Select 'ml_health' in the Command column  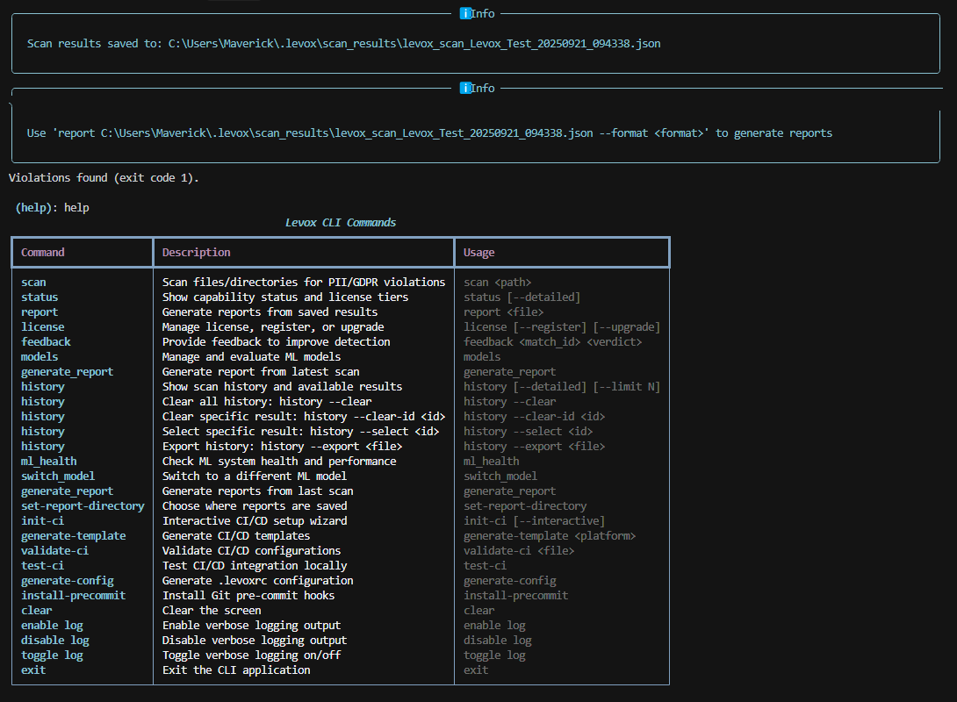49,461
